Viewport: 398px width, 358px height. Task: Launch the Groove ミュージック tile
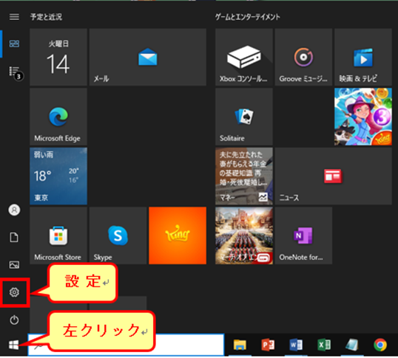(x=303, y=58)
